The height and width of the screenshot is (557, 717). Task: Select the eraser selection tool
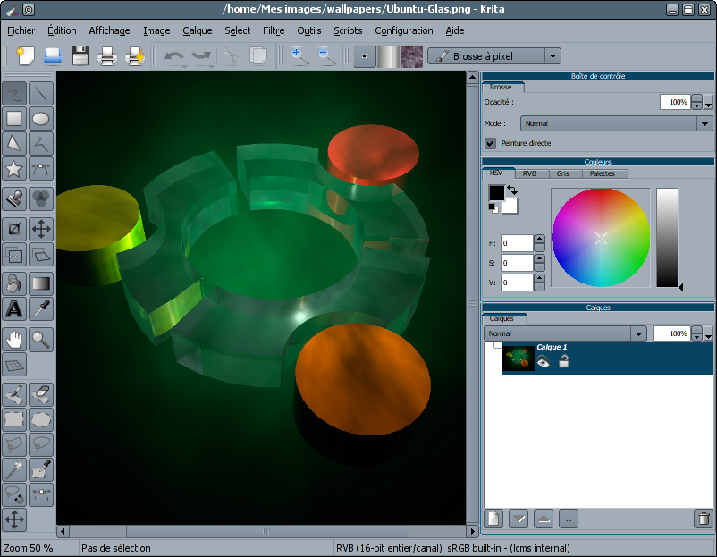tap(41, 394)
